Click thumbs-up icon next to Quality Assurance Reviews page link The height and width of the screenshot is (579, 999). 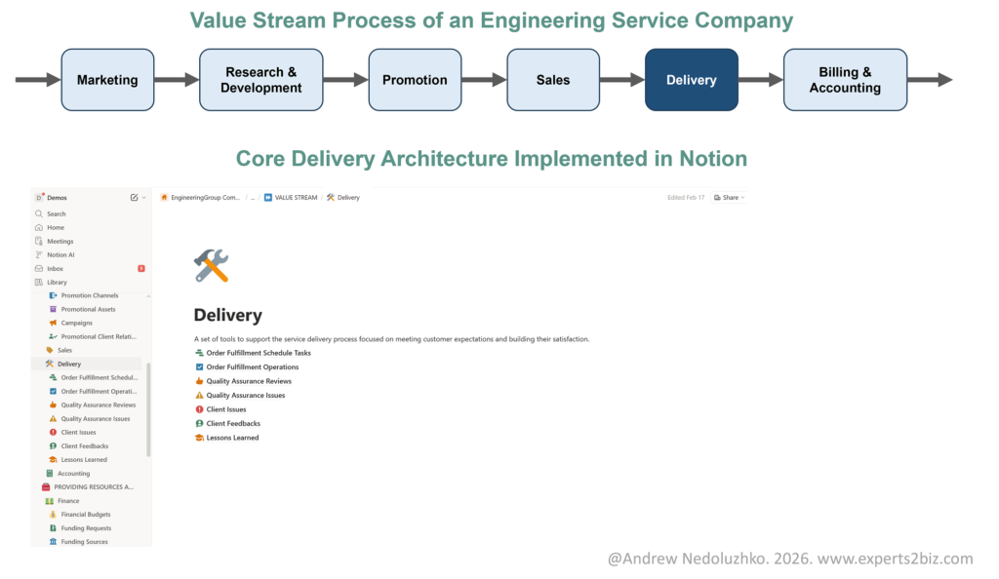pos(199,381)
